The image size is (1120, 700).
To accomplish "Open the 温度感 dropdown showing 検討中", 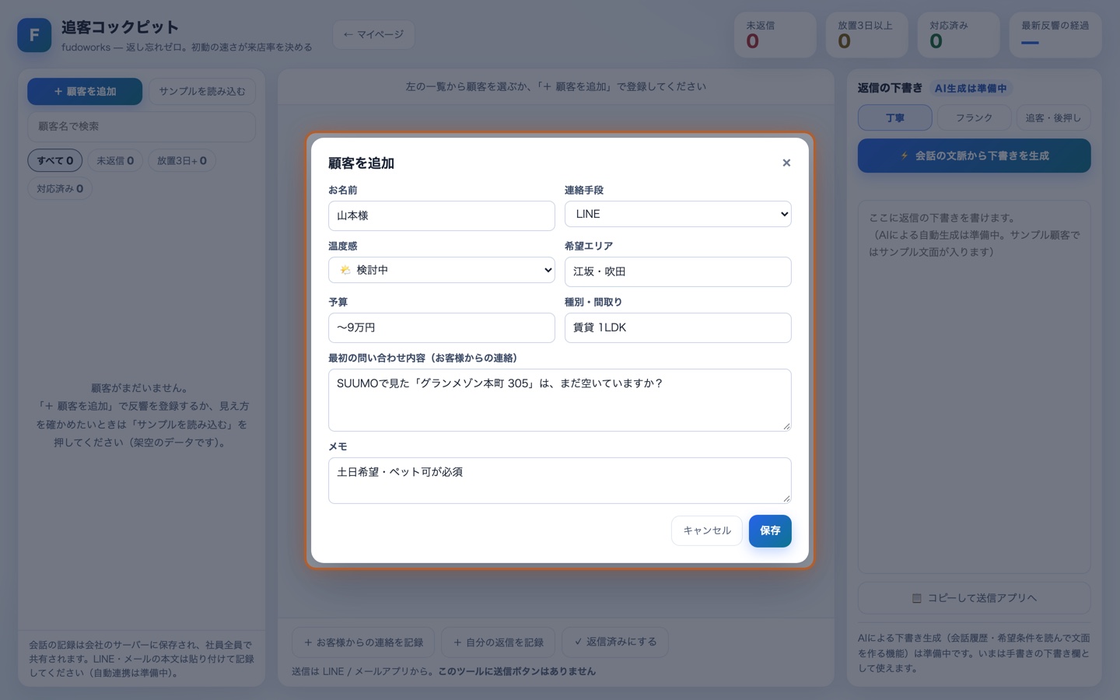I will tap(441, 270).
